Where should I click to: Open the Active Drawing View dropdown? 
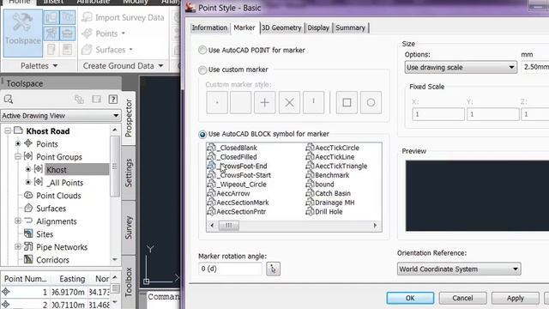point(61,116)
